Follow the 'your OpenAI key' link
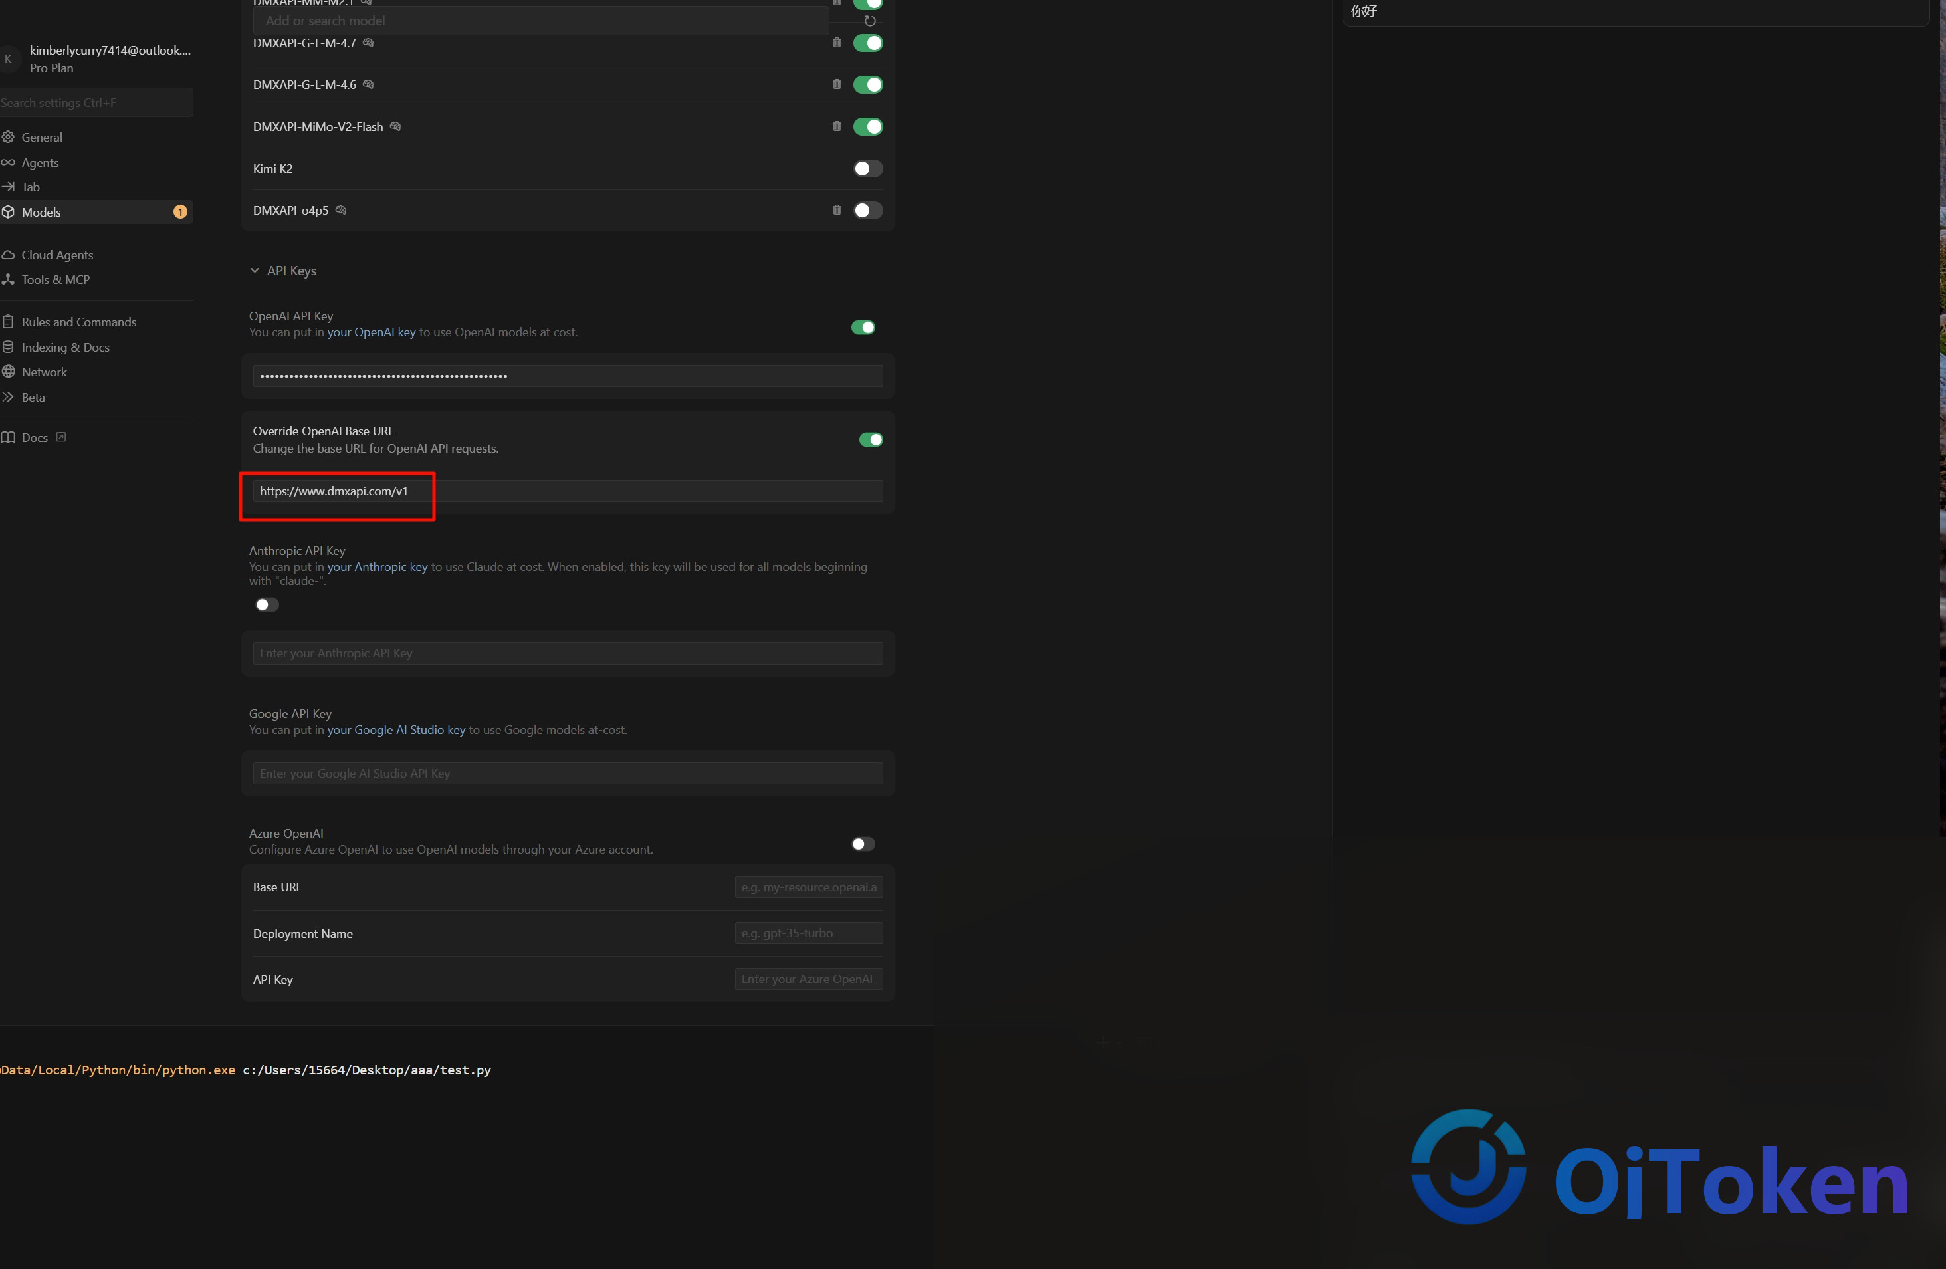Image resolution: width=1946 pixels, height=1269 pixels. point(372,332)
